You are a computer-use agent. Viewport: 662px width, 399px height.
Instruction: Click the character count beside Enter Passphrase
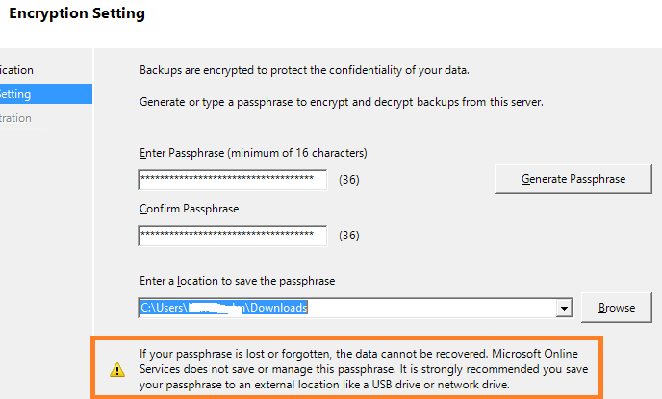click(x=349, y=180)
